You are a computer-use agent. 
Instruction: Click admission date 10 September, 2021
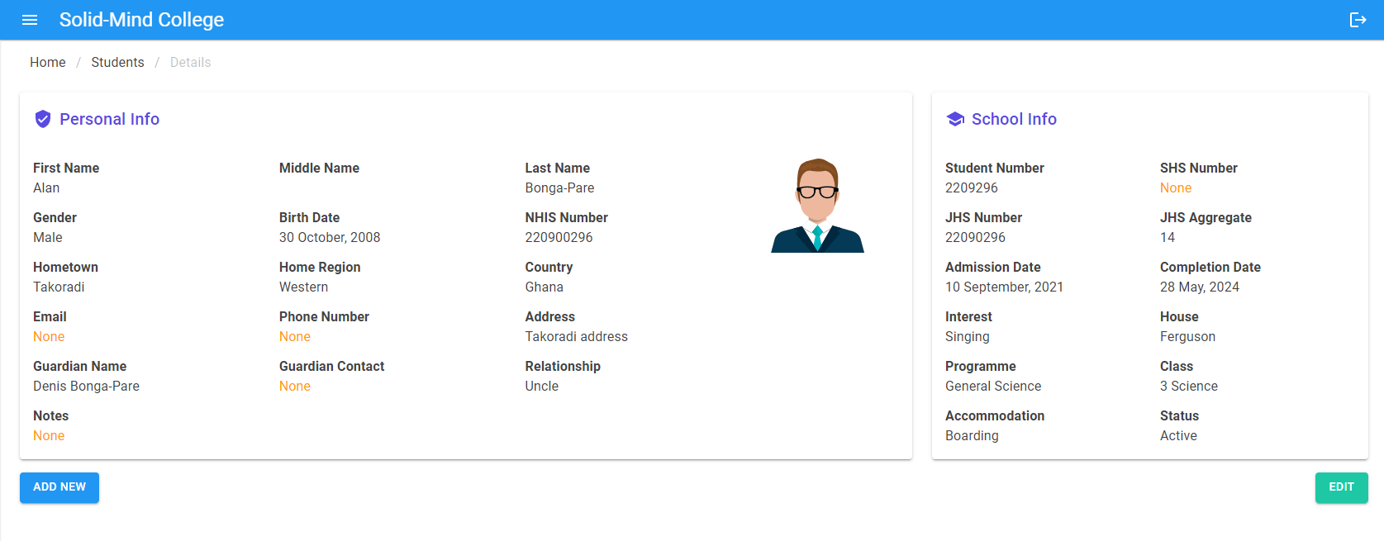(1004, 287)
